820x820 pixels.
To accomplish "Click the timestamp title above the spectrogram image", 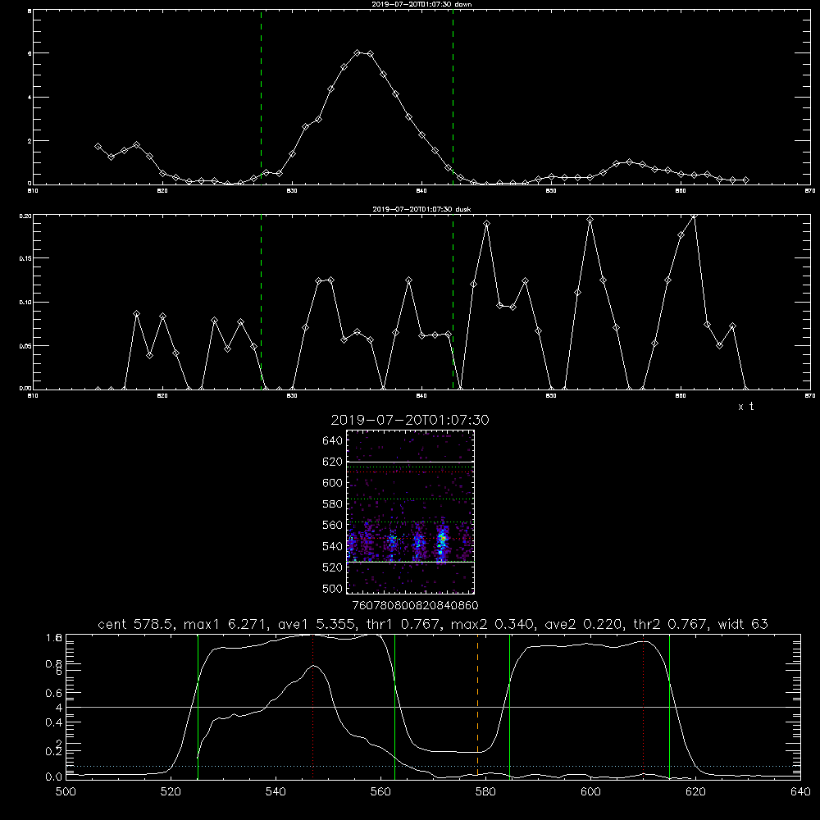I will coord(410,420).
